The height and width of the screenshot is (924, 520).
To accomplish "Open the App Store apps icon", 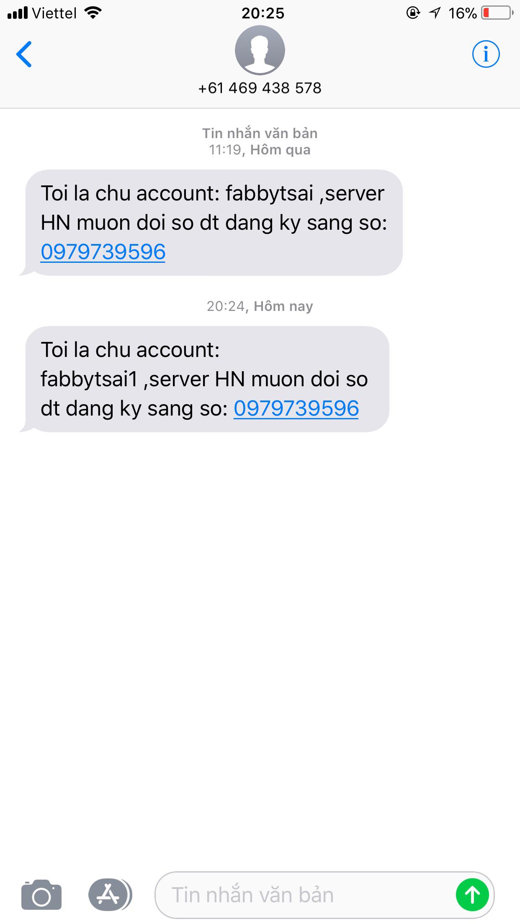I will click(x=110, y=895).
